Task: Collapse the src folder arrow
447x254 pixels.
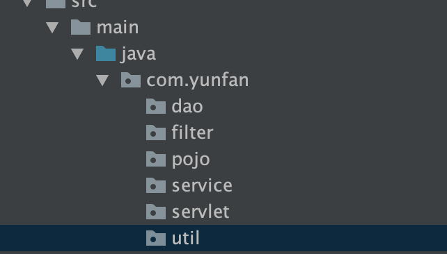Action: (x=27, y=3)
